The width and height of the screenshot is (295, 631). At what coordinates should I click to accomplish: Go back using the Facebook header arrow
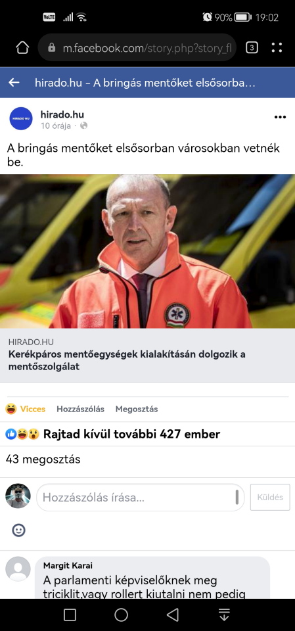click(x=14, y=83)
